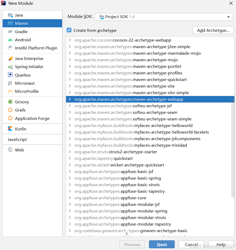The width and height of the screenshot is (236, 250).
Task: Select wicket-archetype-quickstart row
Action: pos(150,165)
